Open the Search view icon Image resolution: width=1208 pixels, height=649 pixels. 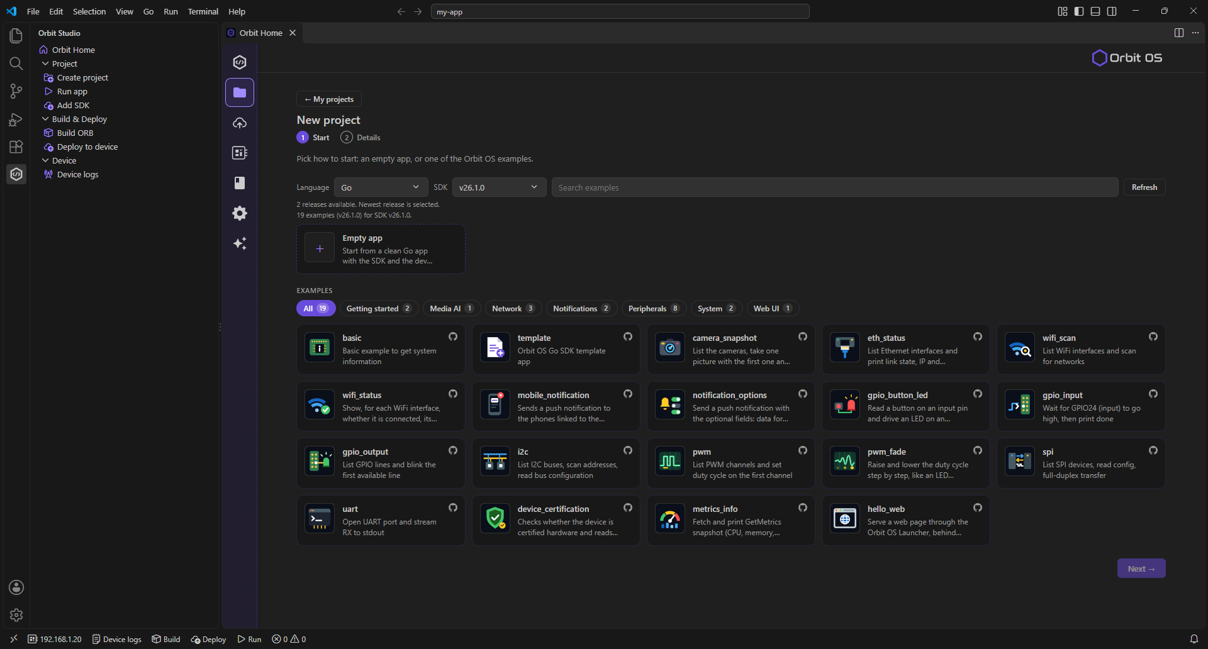click(16, 64)
